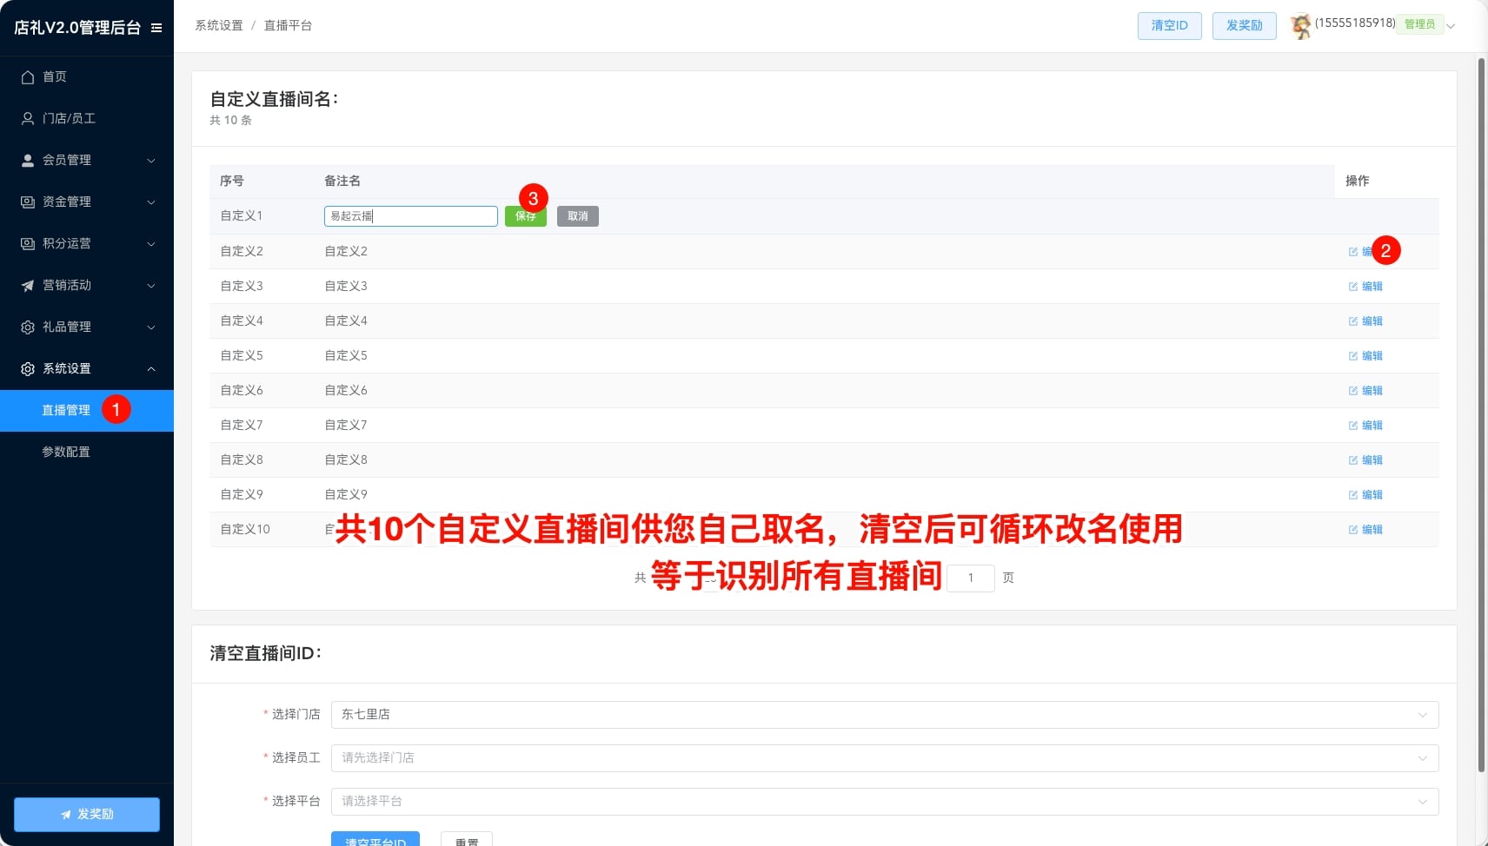Click edit icon for 自定义5 row

(1352, 356)
